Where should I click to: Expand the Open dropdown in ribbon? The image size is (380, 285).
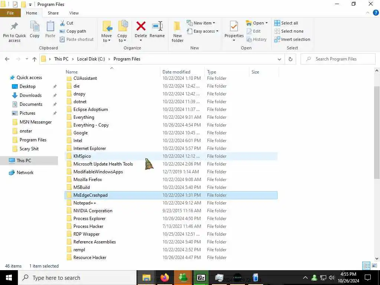pyautogui.click(x=257, y=23)
